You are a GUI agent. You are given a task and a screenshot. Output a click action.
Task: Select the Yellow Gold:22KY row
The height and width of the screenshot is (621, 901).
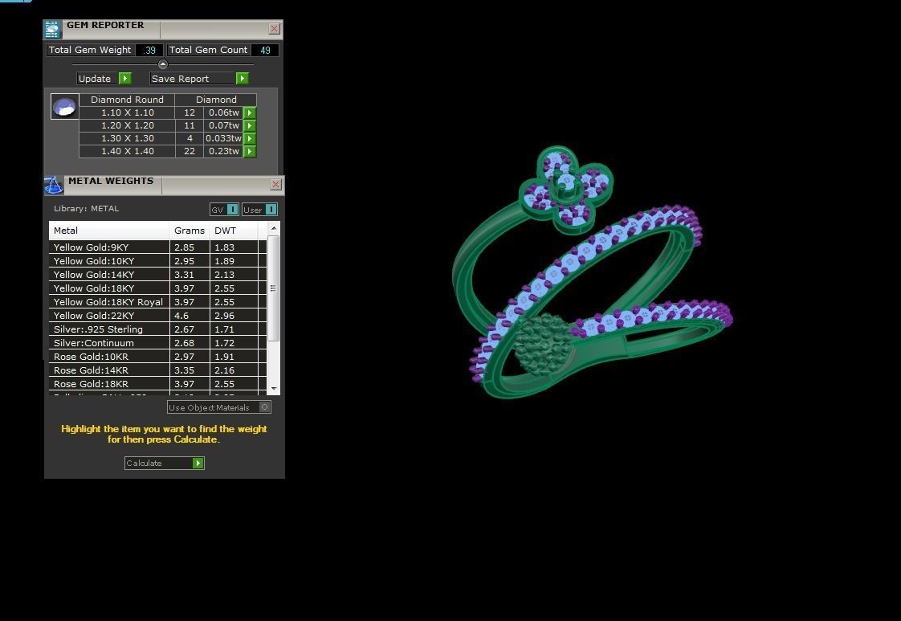pos(157,316)
